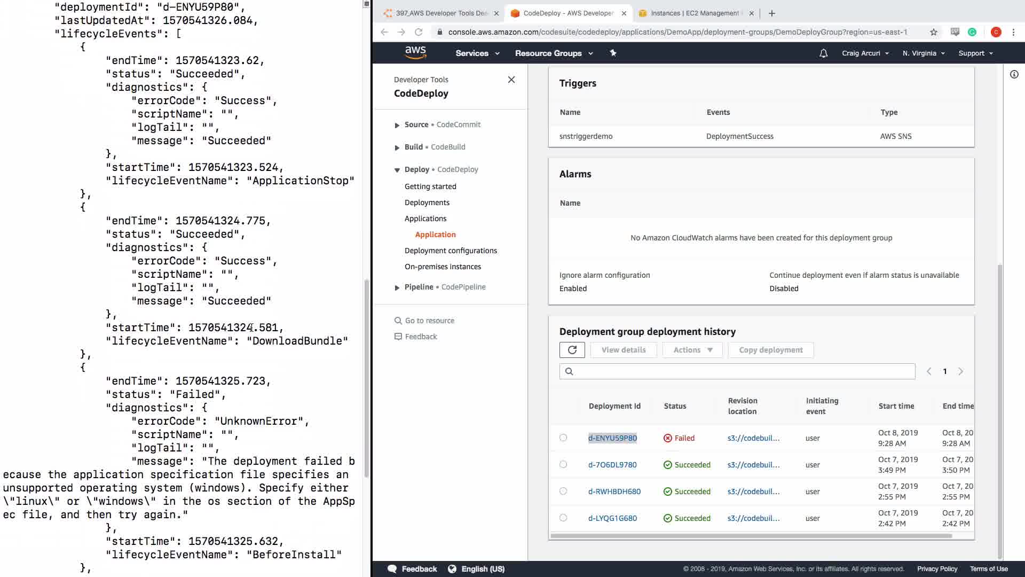Image resolution: width=1025 pixels, height=577 pixels.
Task: Open the d-RWHBDH680 deployment link
Action: pyautogui.click(x=614, y=492)
